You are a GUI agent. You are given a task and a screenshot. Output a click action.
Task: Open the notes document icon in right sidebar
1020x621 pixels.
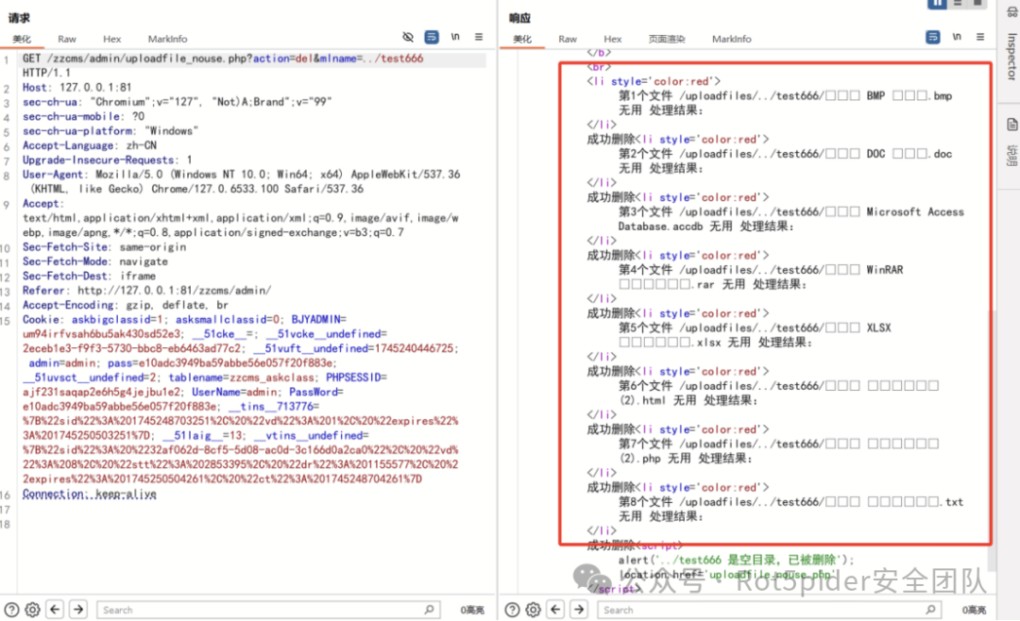[x=1011, y=125]
